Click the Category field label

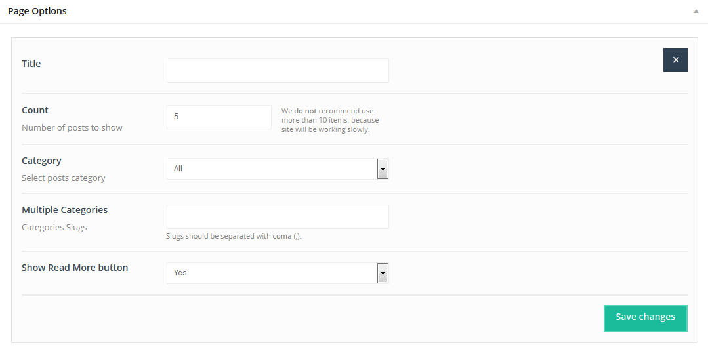41,161
